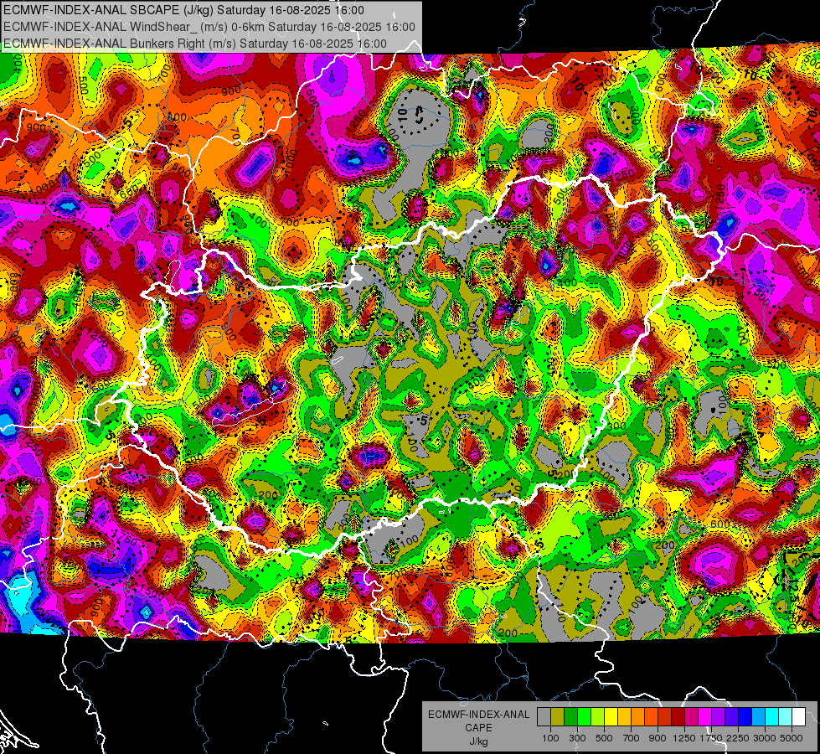Pick the purple legend swatch
Viewport: 820px width, 754px height.
click(719, 717)
